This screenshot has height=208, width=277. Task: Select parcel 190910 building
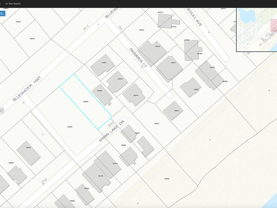[x=173, y=111]
